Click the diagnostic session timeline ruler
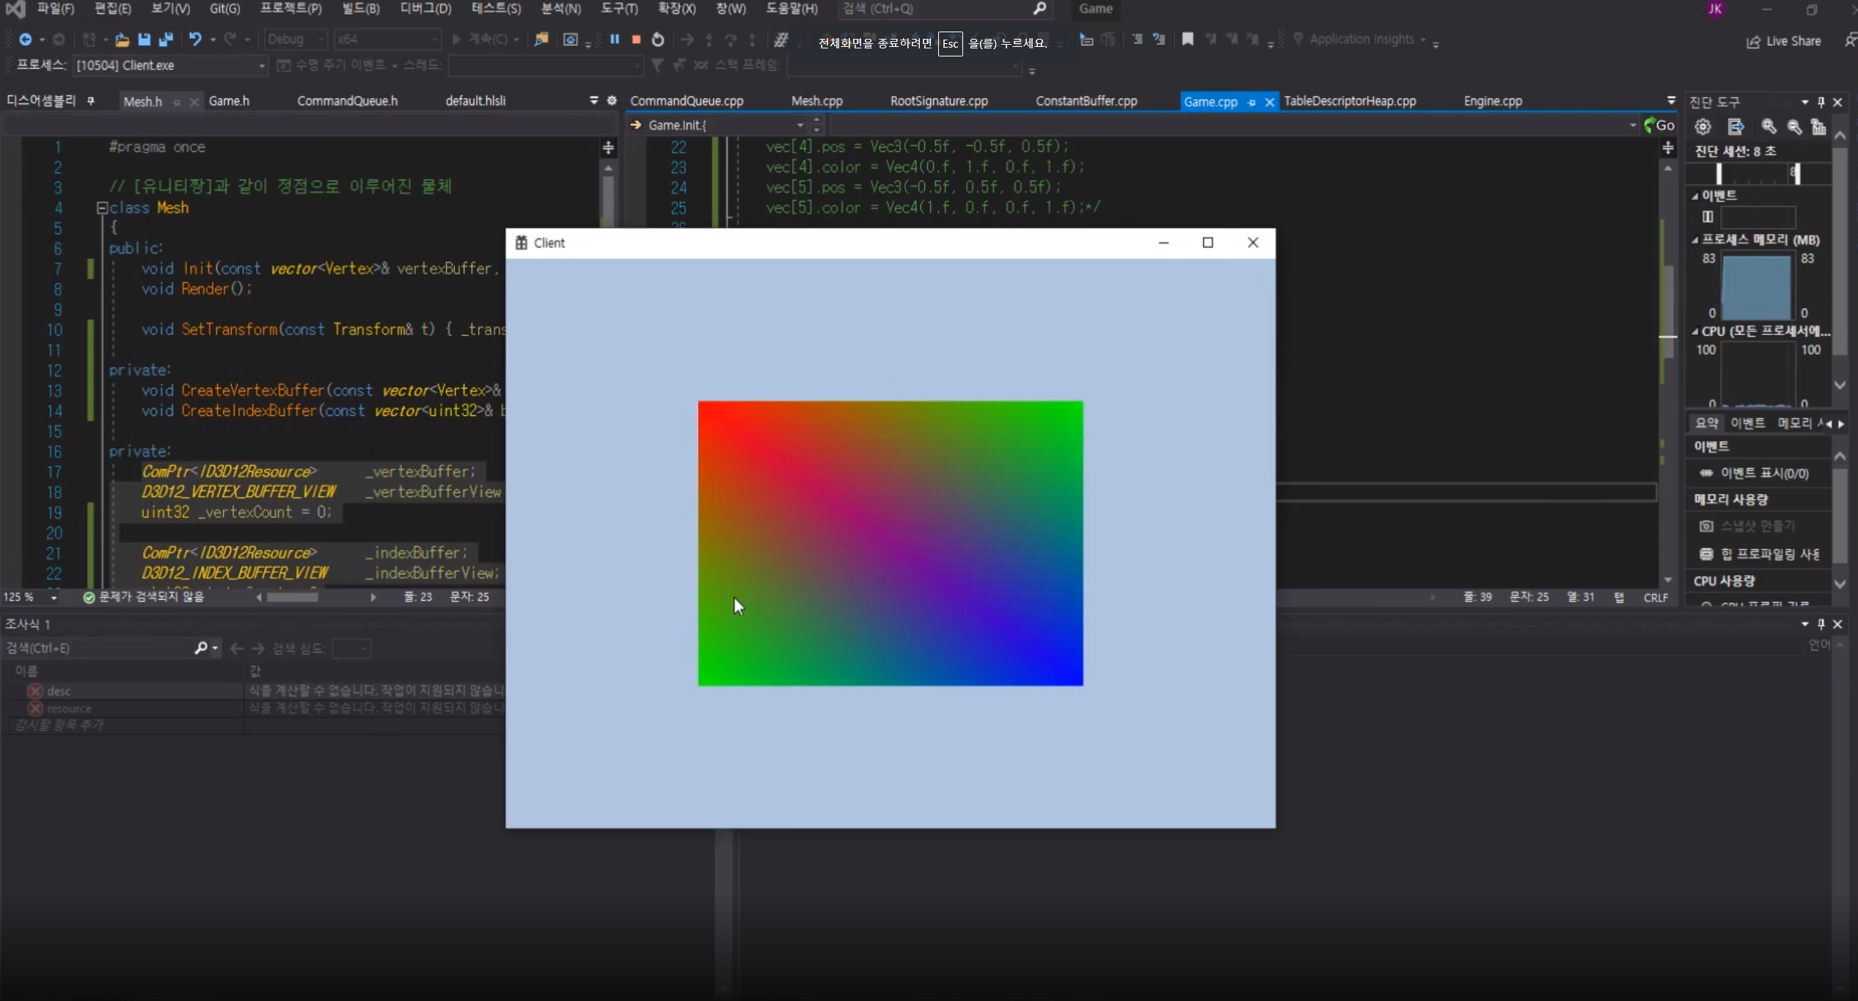 [1758, 174]
